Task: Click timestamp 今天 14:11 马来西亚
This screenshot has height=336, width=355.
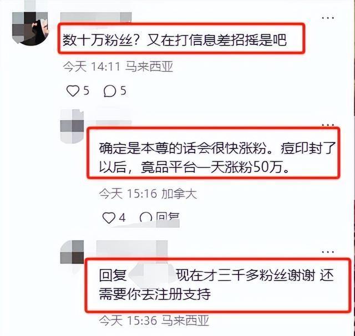Action: (x=118, y=67)
